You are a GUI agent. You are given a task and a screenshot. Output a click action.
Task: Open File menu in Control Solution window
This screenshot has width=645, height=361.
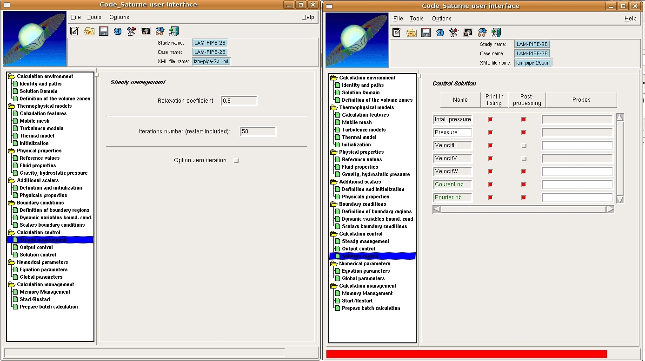point(398,19)
